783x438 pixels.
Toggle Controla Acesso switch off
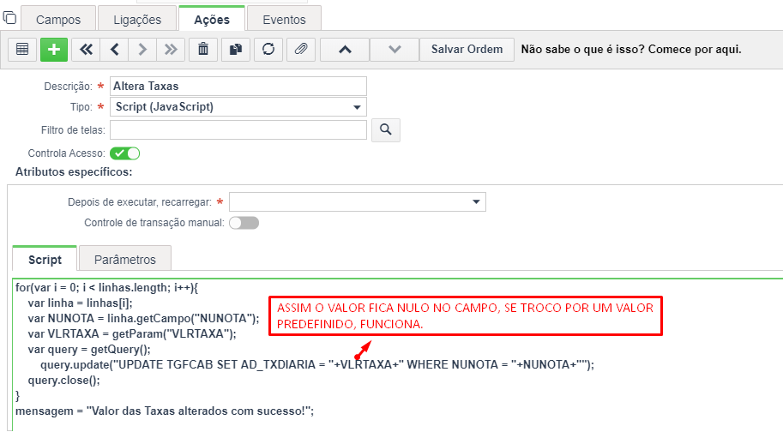[125, 153]
